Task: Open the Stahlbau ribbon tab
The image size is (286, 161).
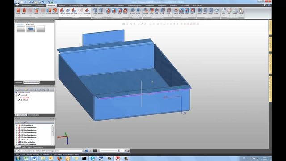Action: [x=62, y=6]
